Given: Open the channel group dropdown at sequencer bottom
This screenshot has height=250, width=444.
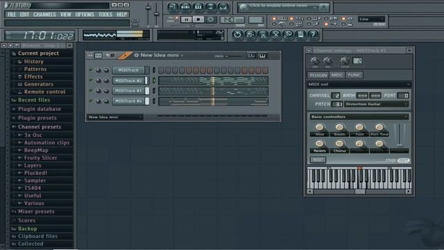Looking at the screenshot, I should [114, 117].
